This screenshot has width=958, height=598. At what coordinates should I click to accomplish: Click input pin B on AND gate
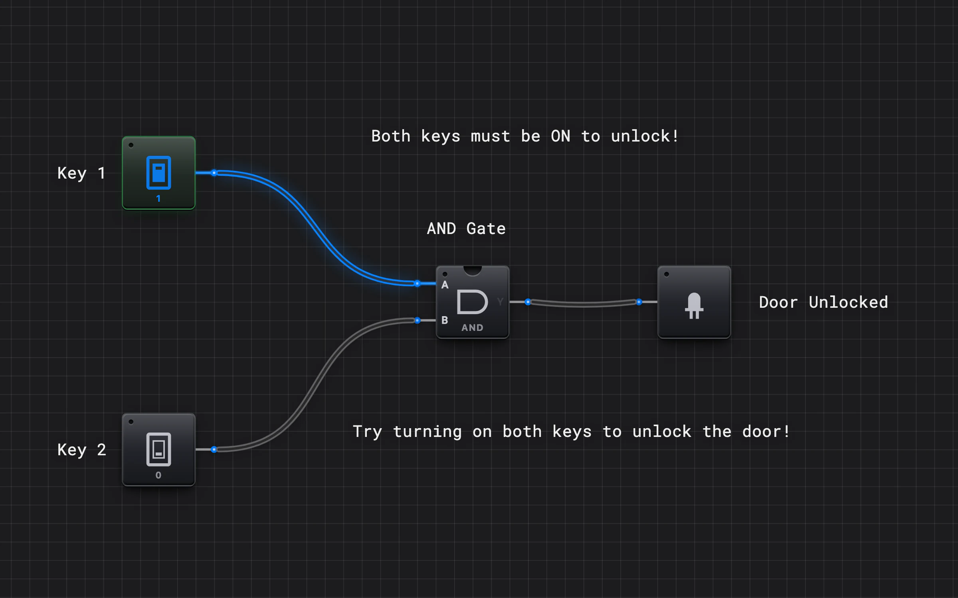click(417, 321)
